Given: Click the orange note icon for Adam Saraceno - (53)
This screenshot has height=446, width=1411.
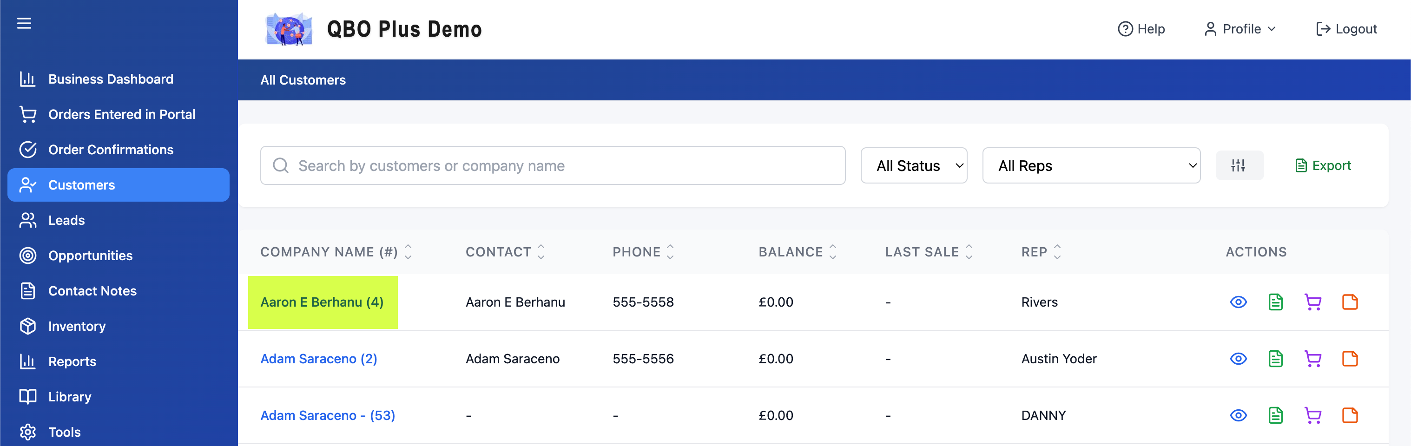Looking at the screenshot, I should click(1350, 415).
